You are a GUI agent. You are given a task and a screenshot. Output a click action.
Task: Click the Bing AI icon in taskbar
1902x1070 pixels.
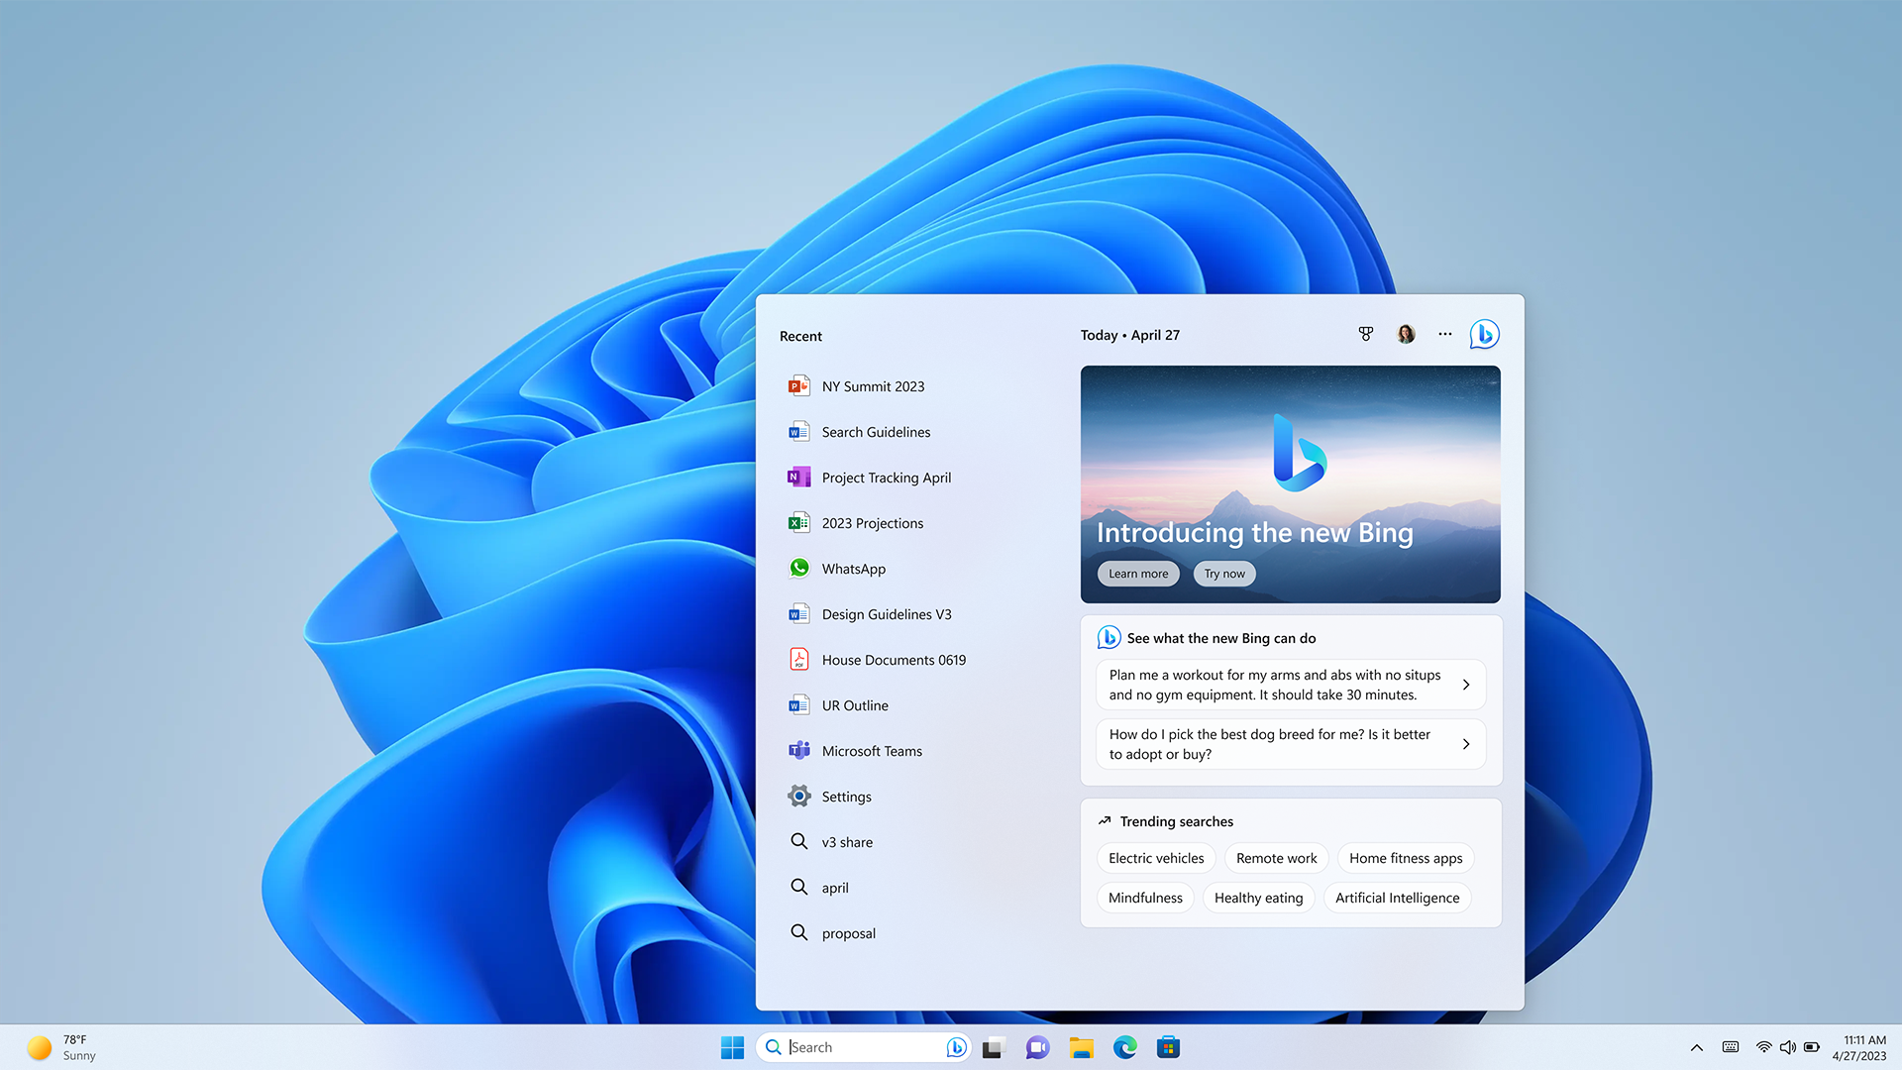[956, 1046]
